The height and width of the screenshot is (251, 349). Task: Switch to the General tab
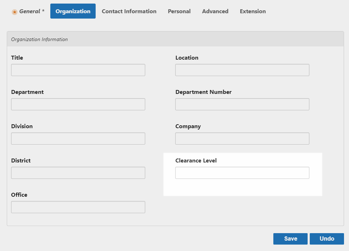pos(31,11)
